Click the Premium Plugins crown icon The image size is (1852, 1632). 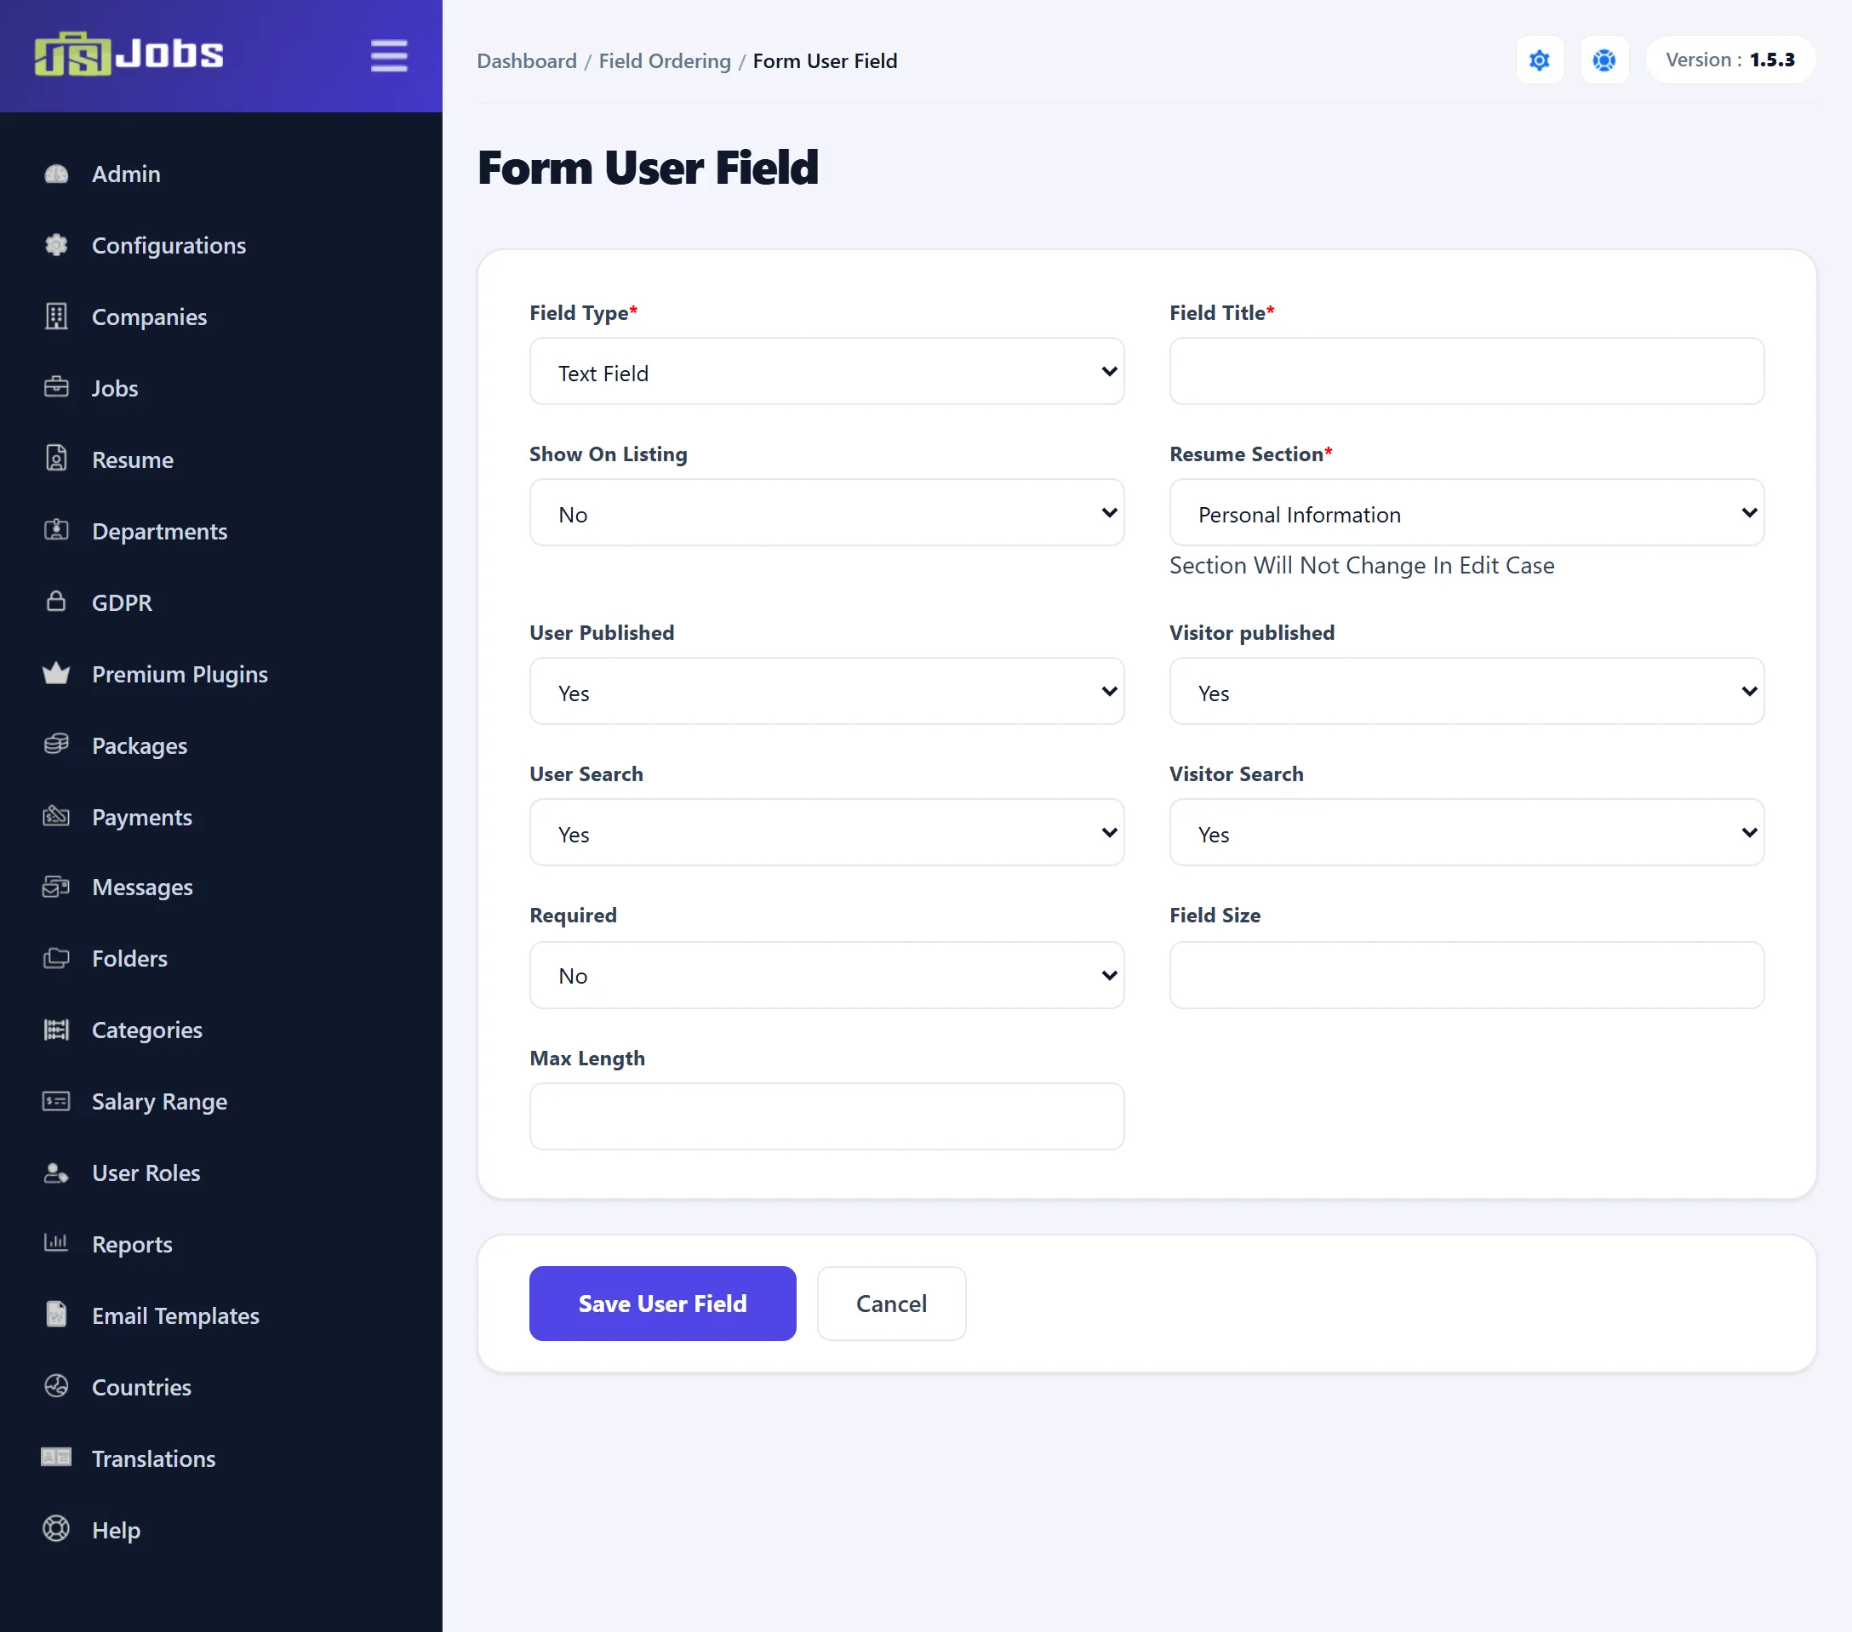pyautogui.click(x=56, y=674)
